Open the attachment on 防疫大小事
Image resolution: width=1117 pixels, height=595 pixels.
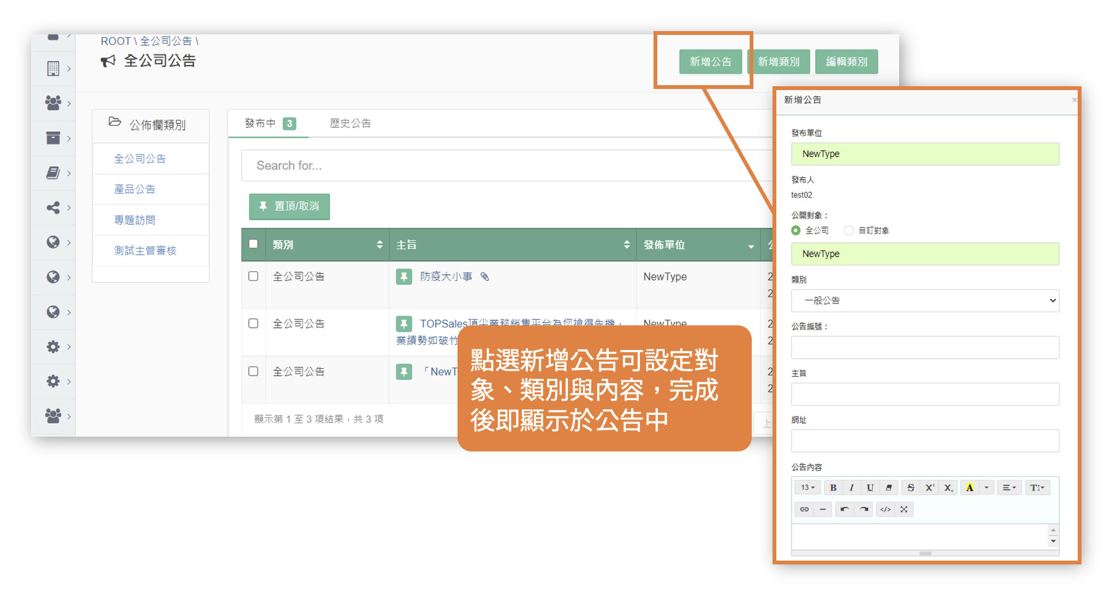[485, 277]
